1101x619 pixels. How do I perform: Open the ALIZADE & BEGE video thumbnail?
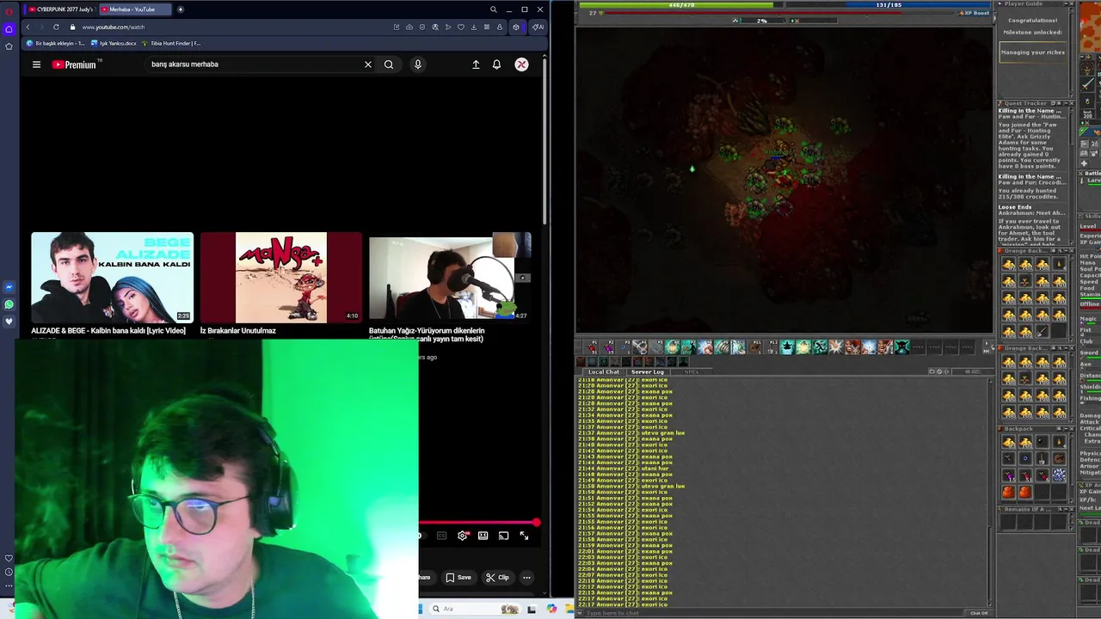[x=112, y=278]
